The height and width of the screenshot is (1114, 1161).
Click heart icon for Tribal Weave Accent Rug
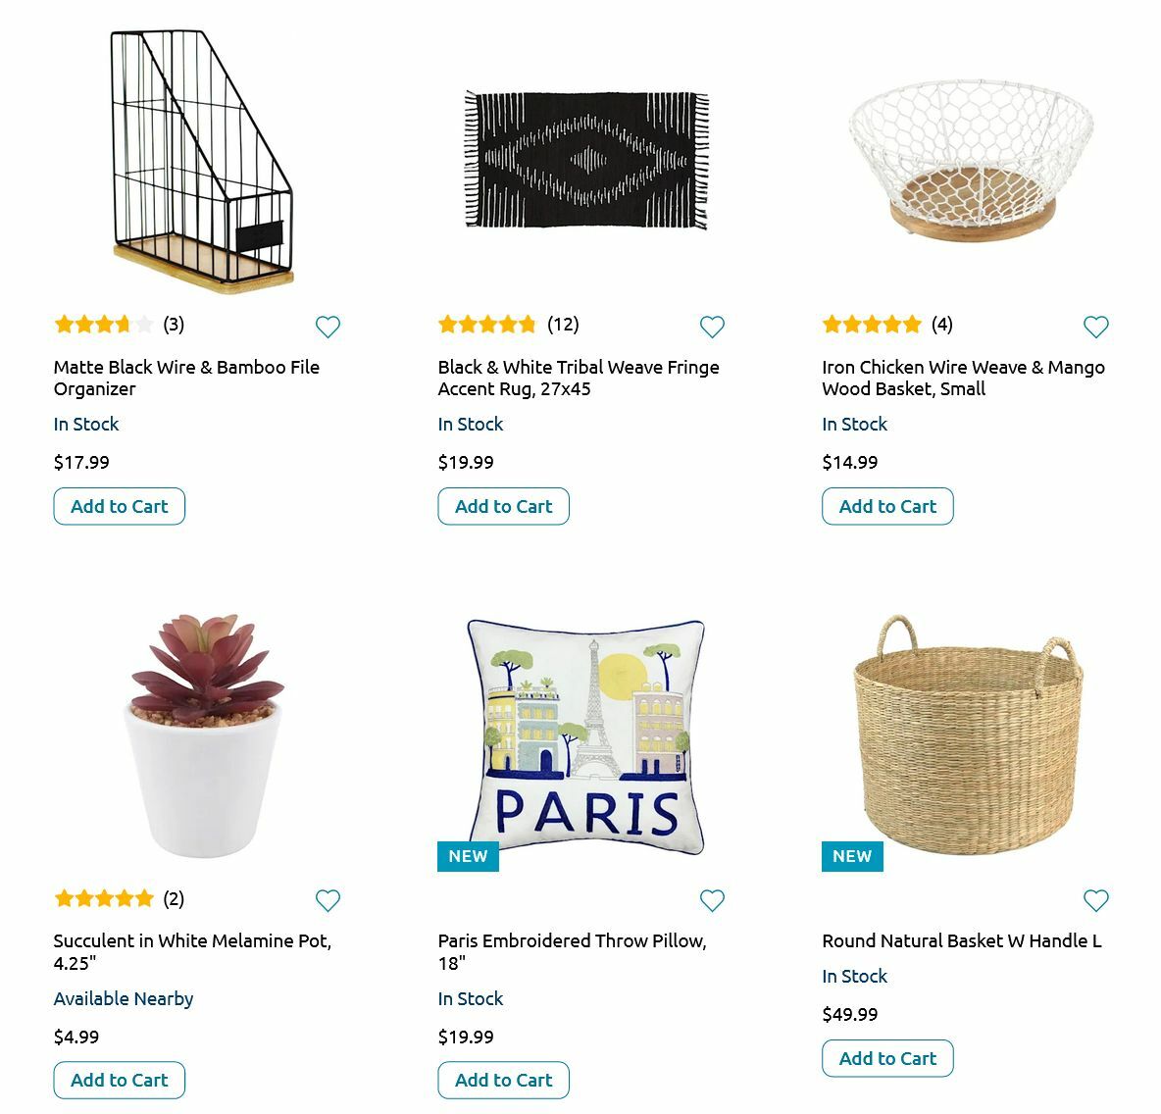(712, 327)
